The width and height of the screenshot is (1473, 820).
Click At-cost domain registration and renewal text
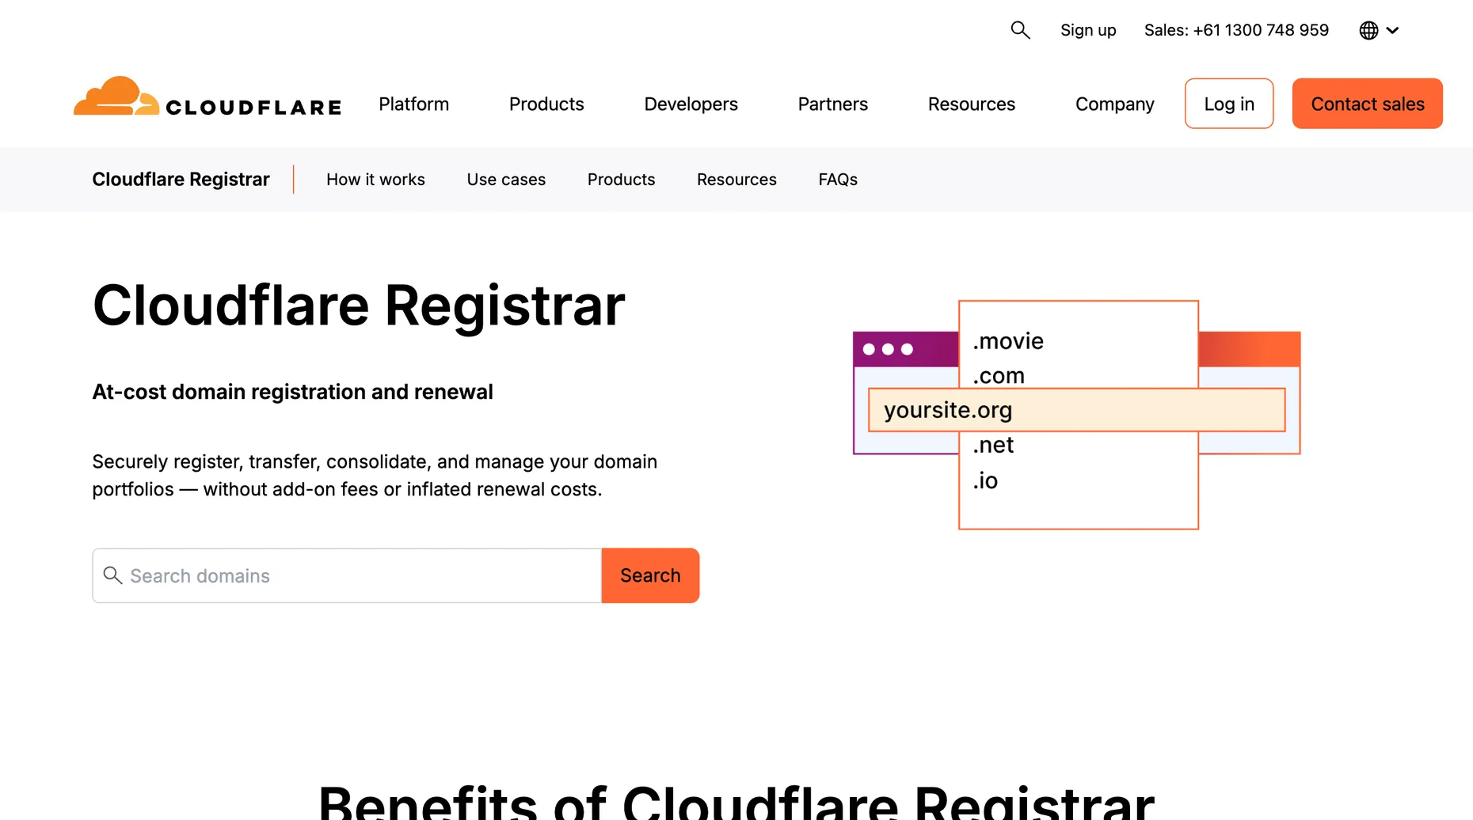[x=292, y=392]
